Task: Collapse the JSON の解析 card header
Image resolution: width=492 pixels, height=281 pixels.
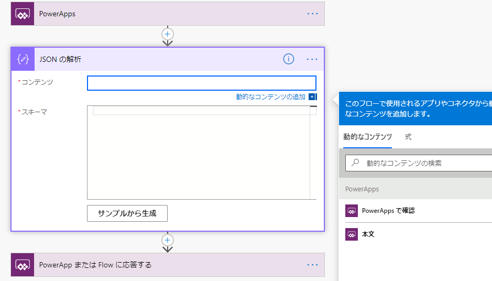Action: tap(168, 59)
